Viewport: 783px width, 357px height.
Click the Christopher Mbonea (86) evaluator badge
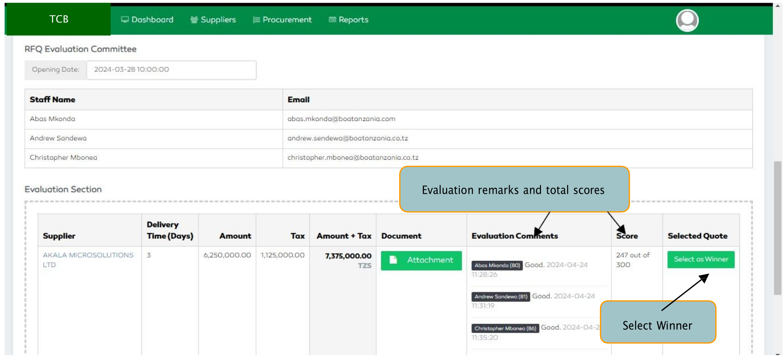tap(505, 328)
